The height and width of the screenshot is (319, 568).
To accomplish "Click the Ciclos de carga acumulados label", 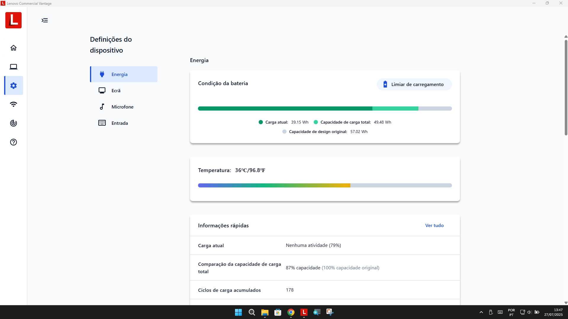I will point(229,290).
